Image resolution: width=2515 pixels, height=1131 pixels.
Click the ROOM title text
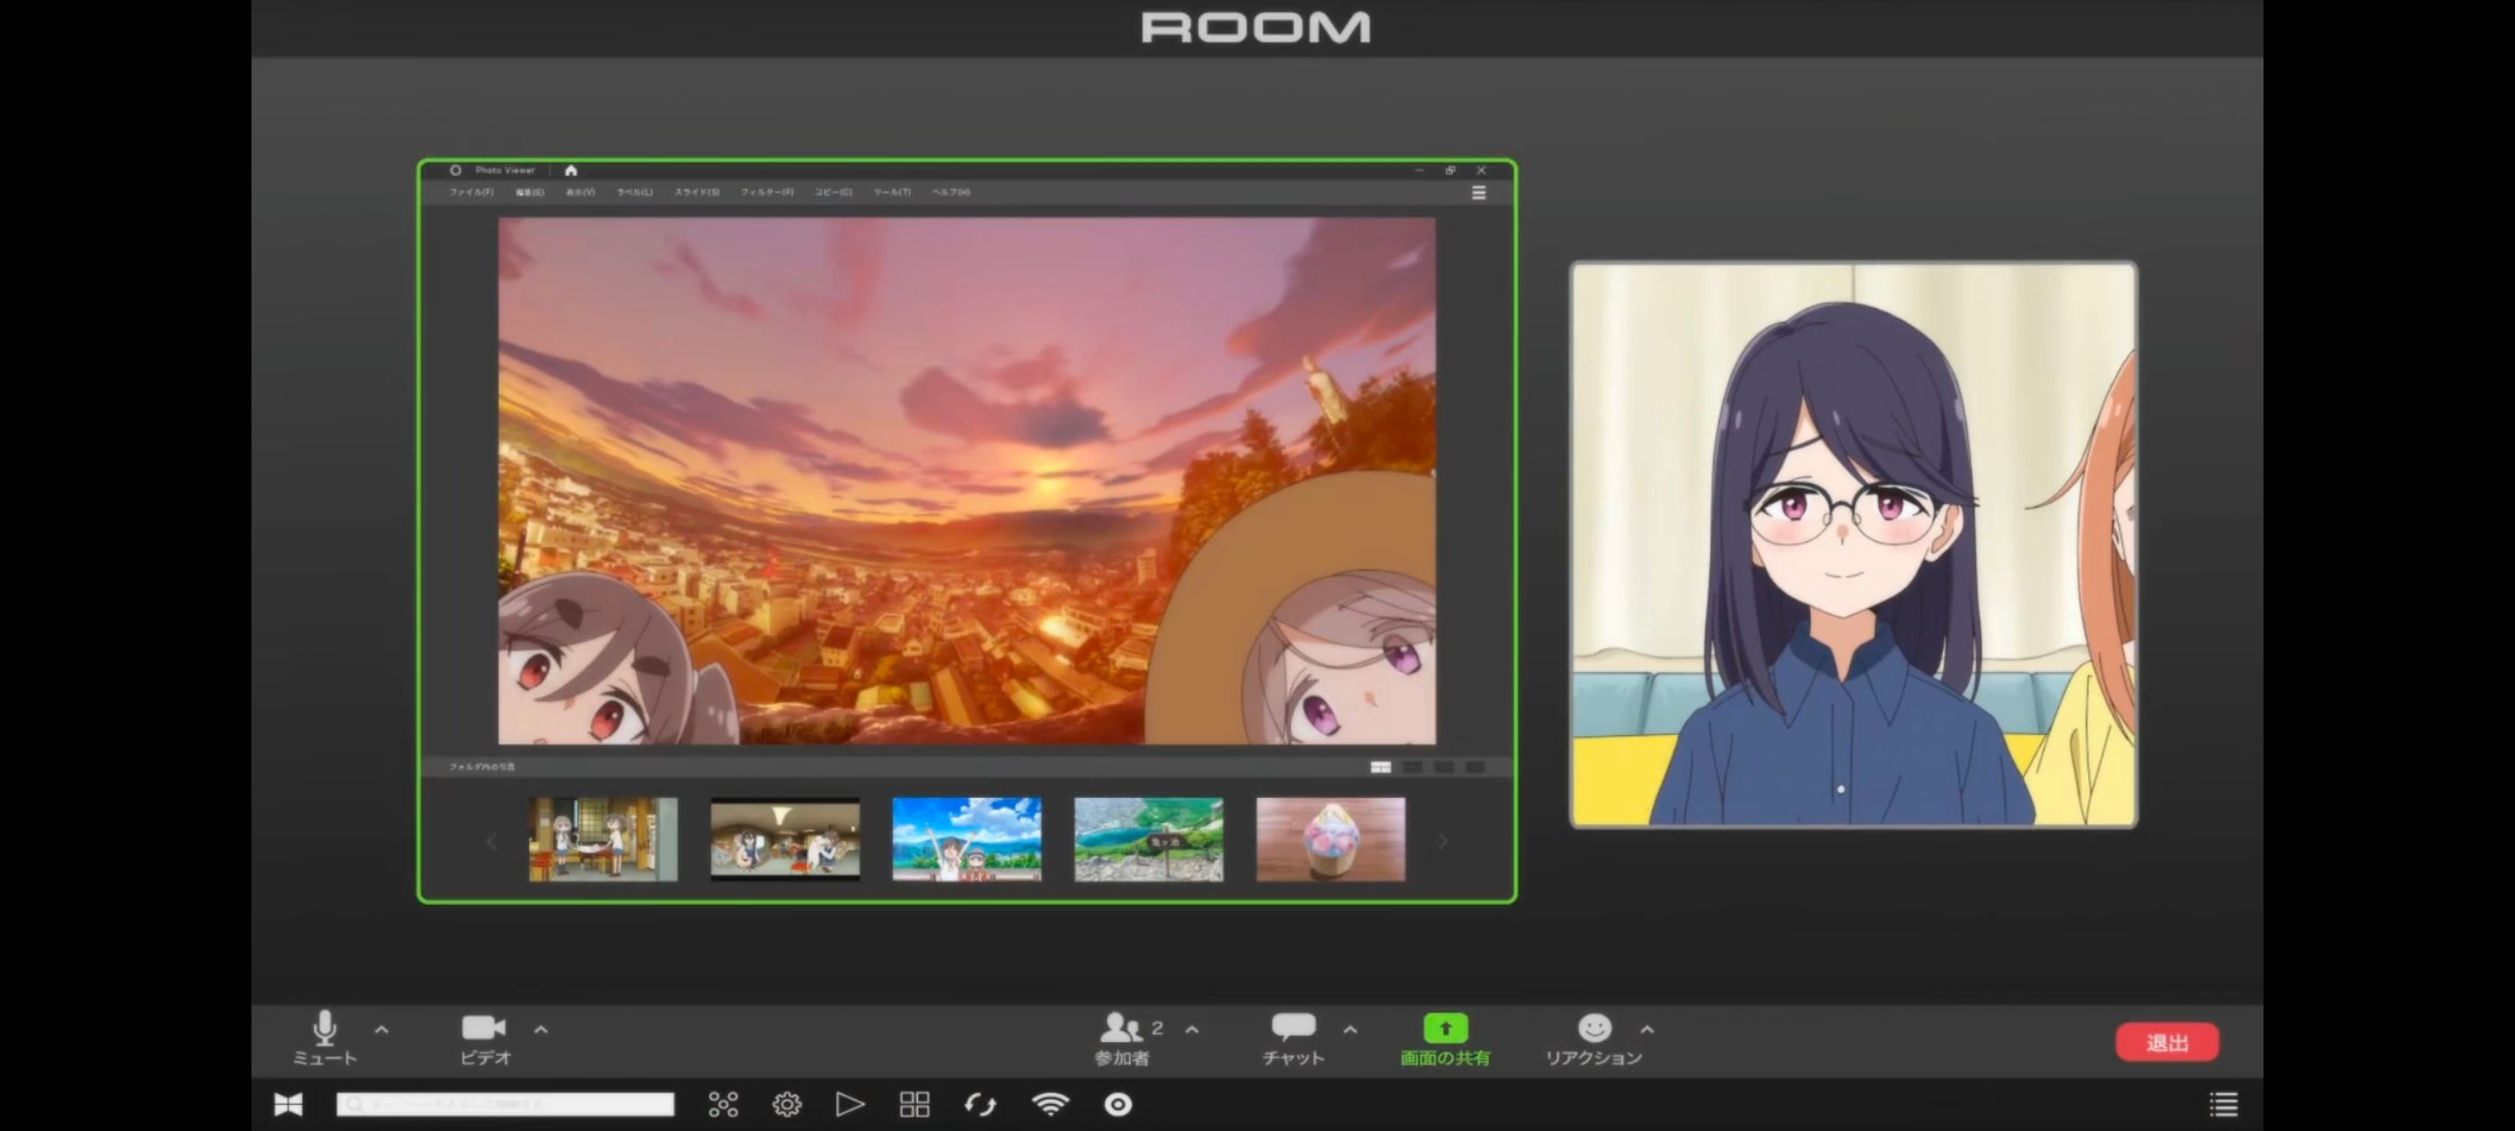pos(1256,27)
